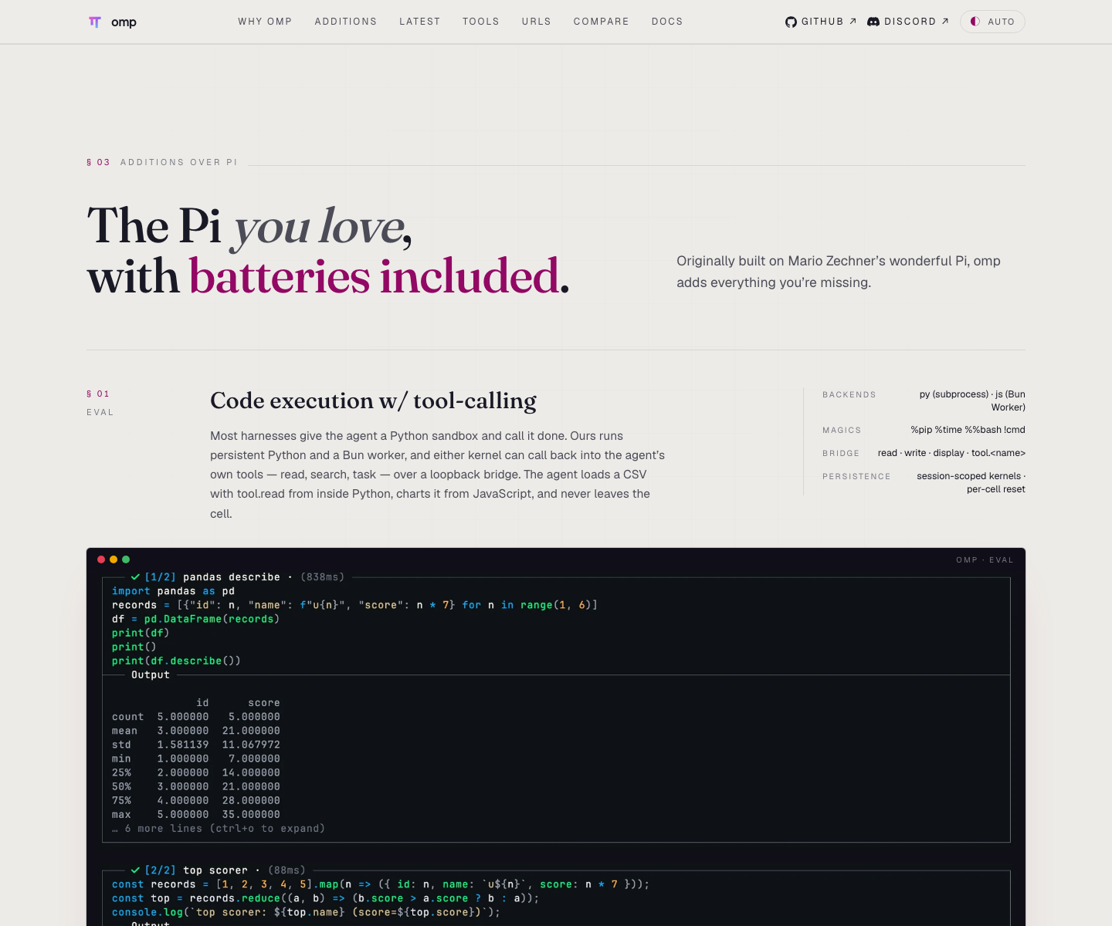Navigate to the TOOLS section

click(x=481, y=22)
